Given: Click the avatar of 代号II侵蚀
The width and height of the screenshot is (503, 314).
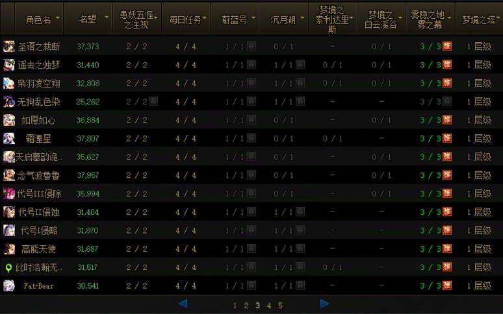Looking at the screenshot, I should point(9,212).
